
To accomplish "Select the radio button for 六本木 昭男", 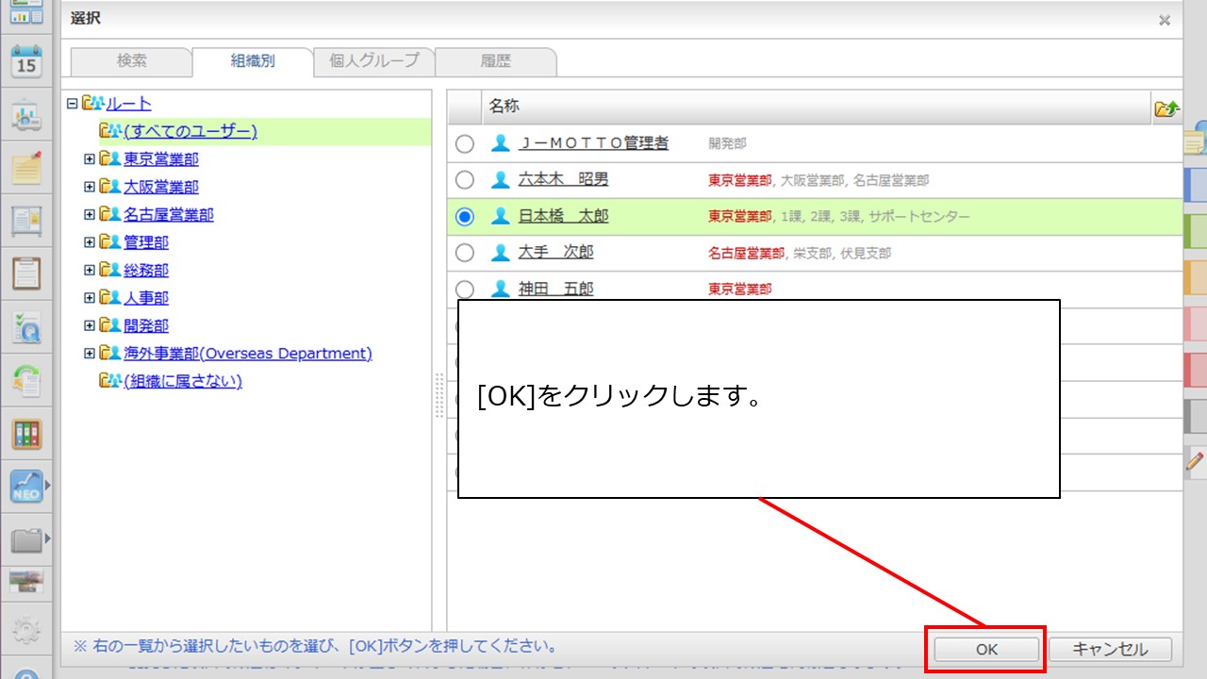I will pyautogui.click(x=465, y=180).
